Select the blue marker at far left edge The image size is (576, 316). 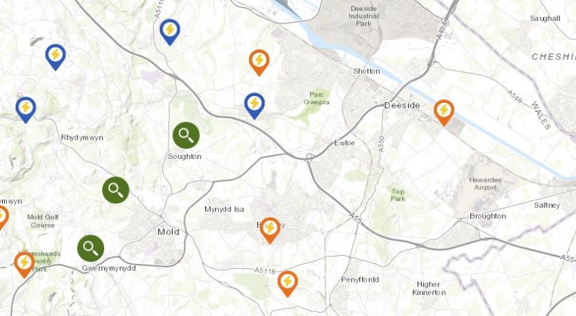pyautogui.click(x=26, y=110)
